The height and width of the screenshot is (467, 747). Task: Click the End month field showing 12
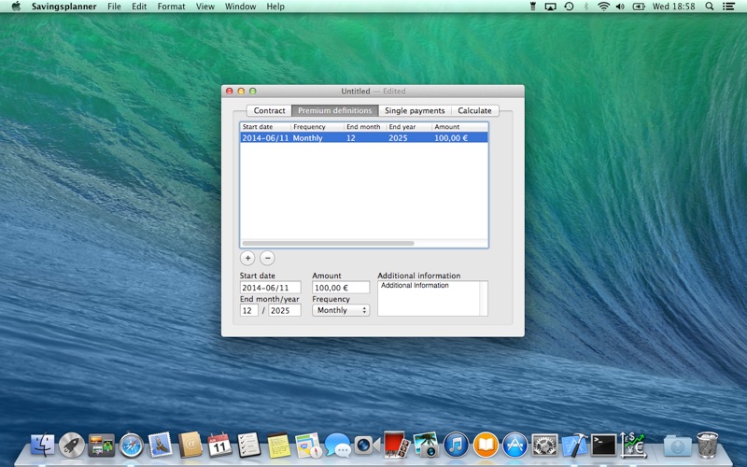pos(248,310)
